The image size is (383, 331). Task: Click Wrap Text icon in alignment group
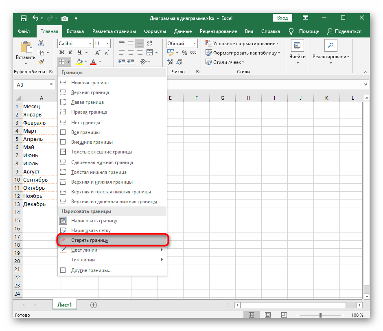(149, 43)
